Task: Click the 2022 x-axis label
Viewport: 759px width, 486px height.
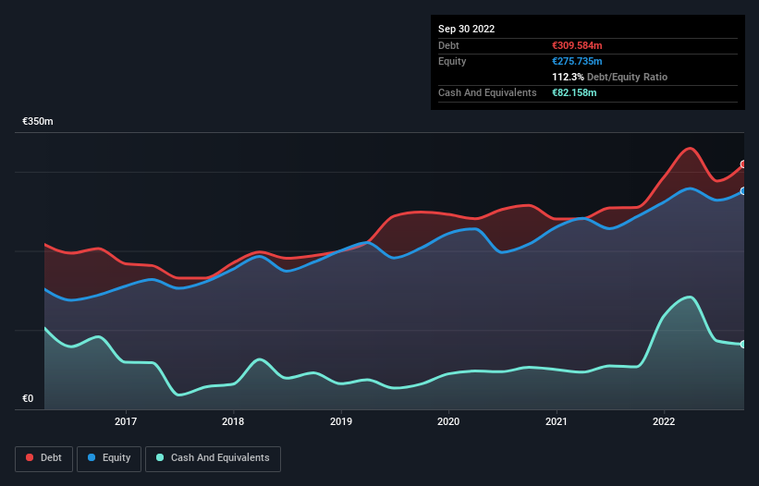Action: click(664, 421)
